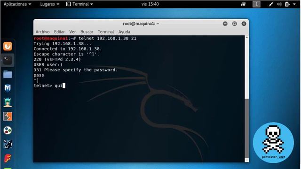Viewport: 301px width, 169px height.
Task: Open the power and battery tray icon
Action: pyautogui.click(x=287, y=4)
